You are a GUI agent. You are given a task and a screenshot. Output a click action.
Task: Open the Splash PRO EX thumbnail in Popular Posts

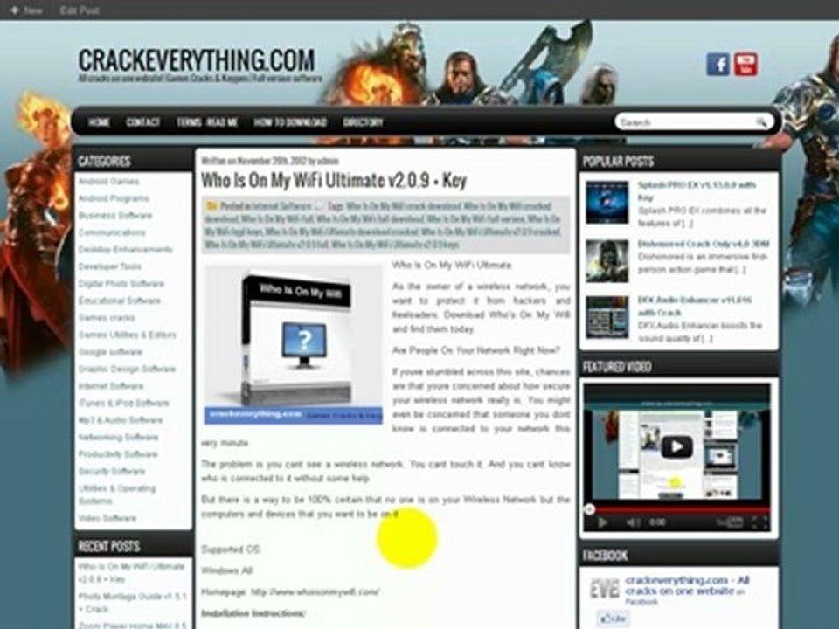click(x=607, y=202)
